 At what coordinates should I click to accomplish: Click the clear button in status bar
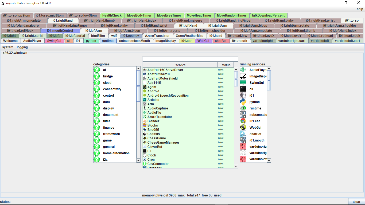(x=356, y=202)
